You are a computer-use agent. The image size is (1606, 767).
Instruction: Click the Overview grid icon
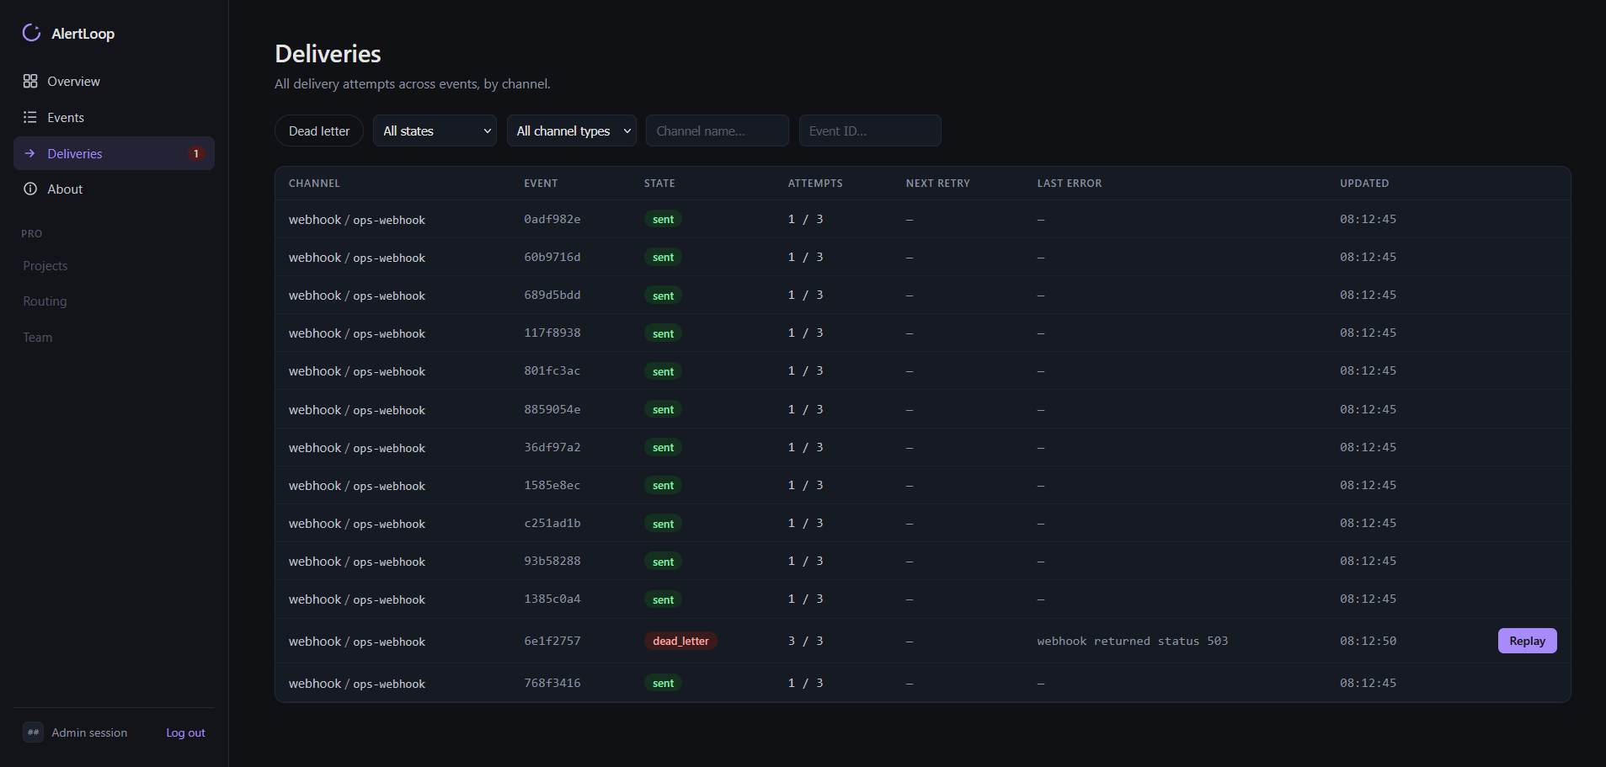tap(30, 81)
